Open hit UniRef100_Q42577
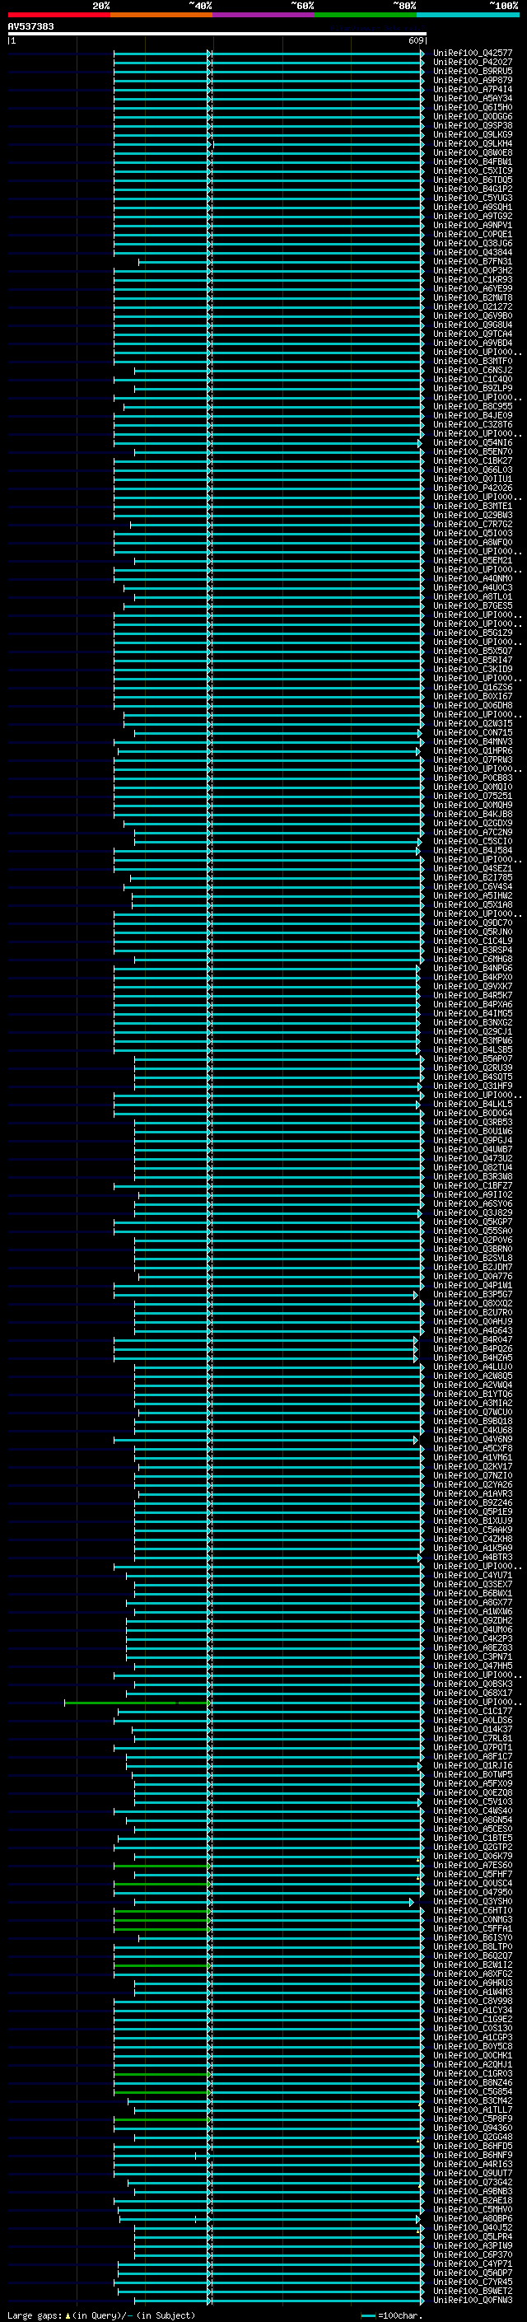This screenshot has width=527, height=2322. 473,54
